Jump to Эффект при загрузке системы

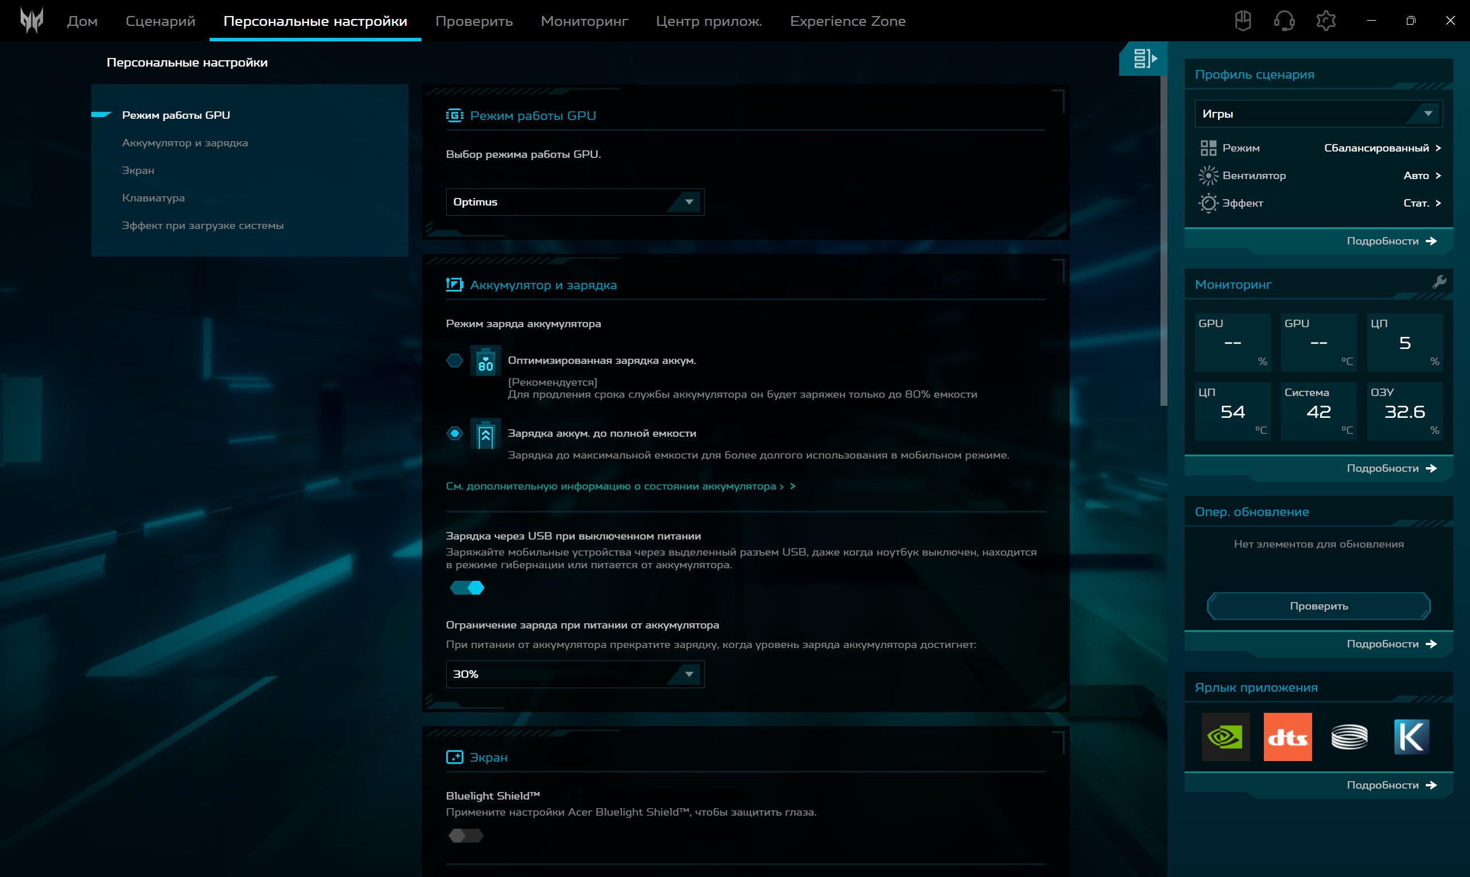(202, 226)
